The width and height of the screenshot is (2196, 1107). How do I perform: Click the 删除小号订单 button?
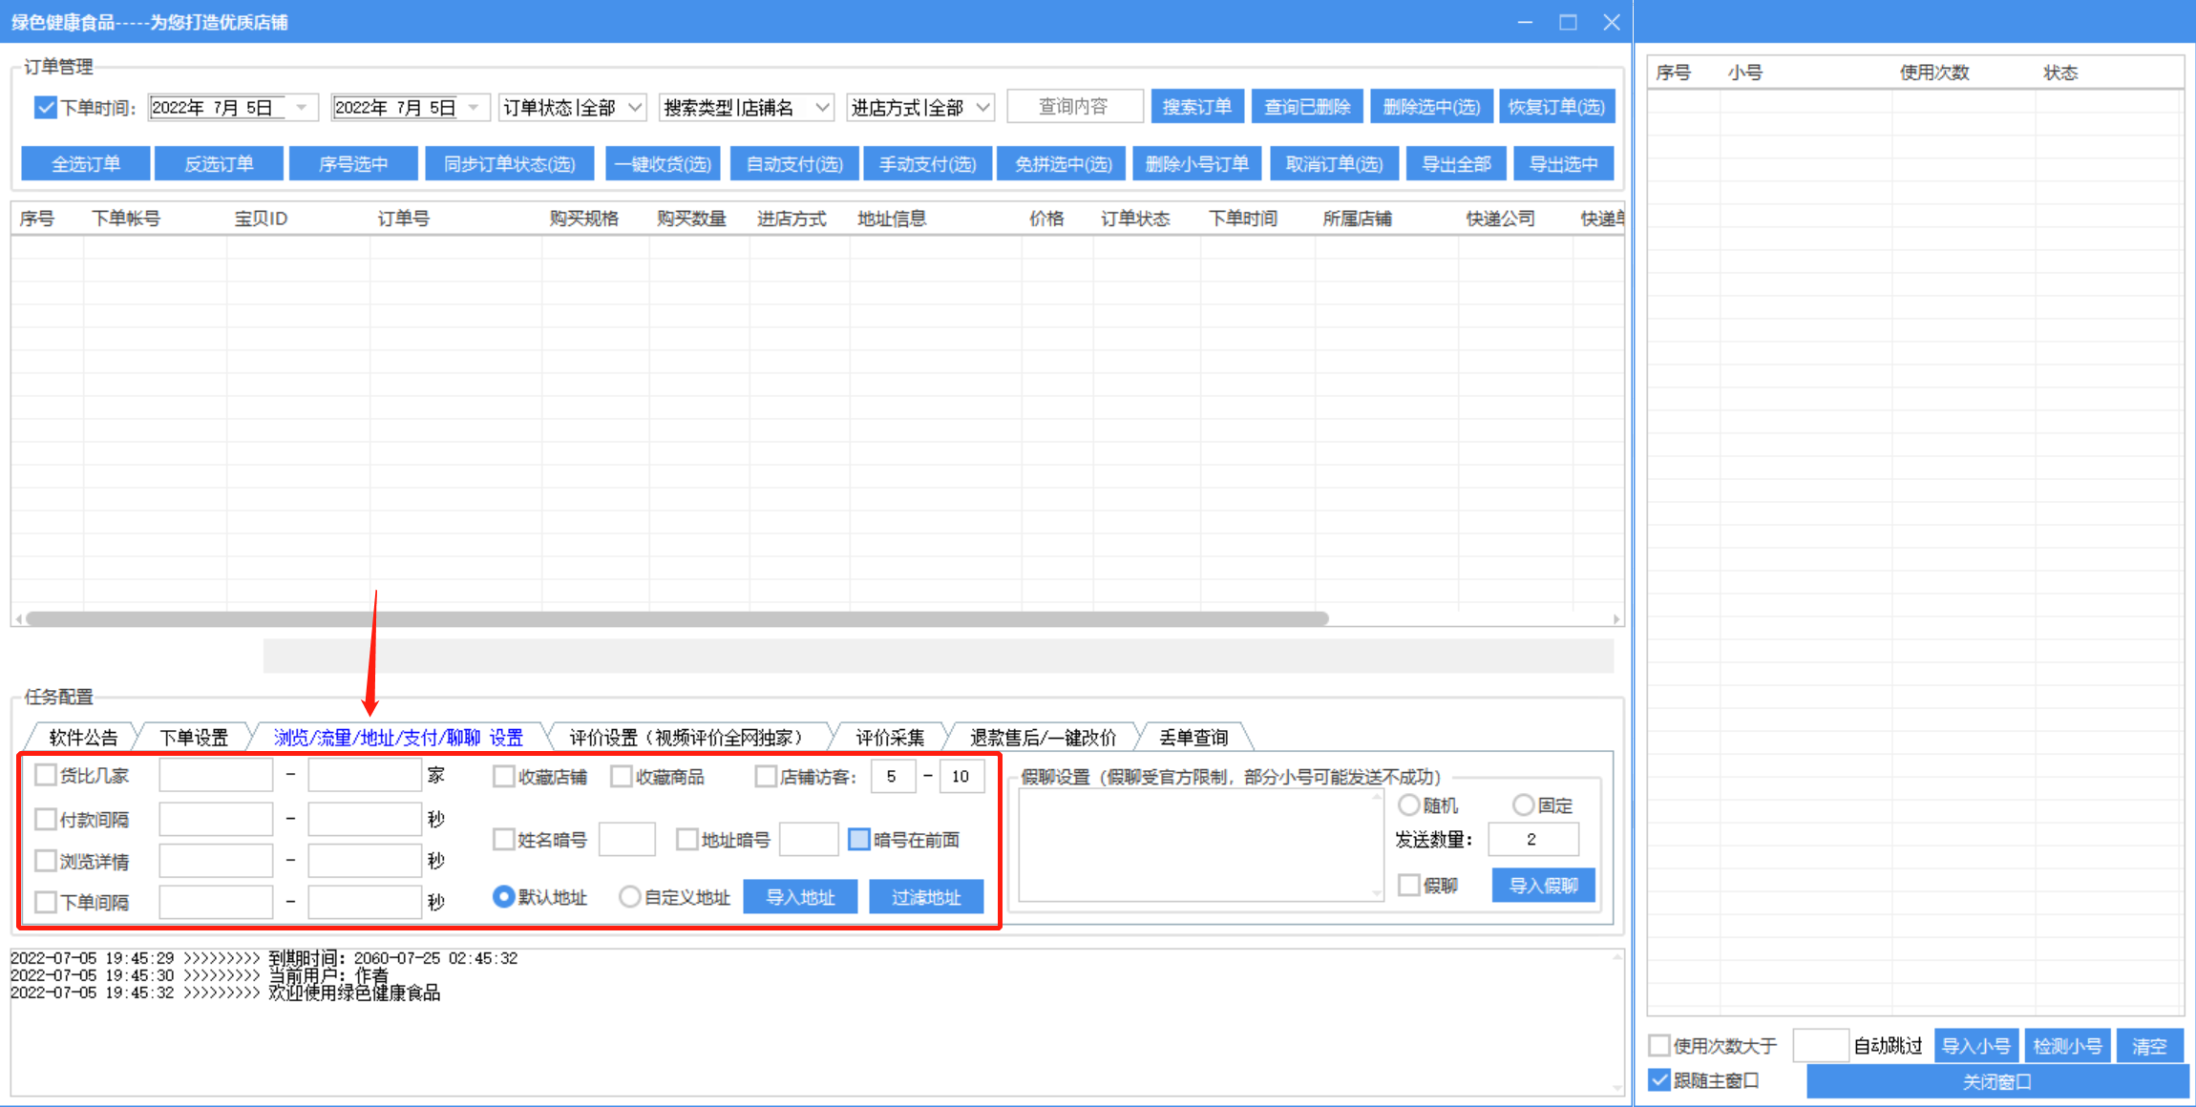(x=1197, y=164)
